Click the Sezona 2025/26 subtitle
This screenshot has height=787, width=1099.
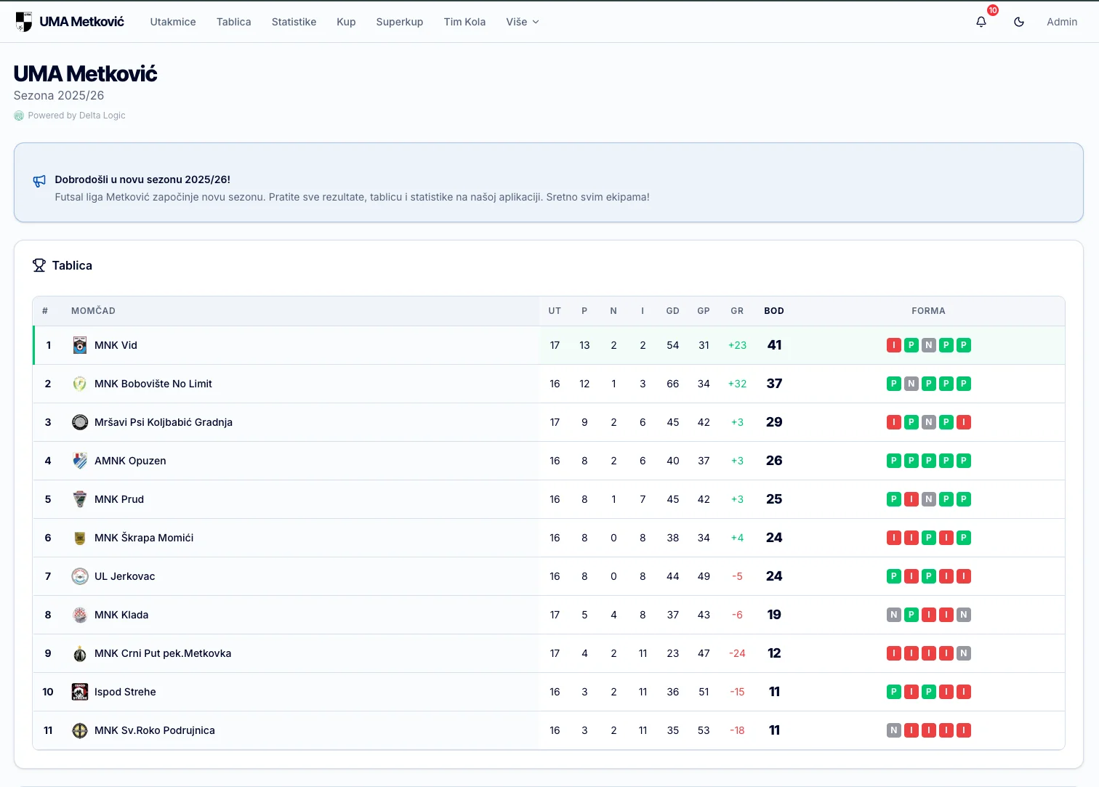pos(59,95)
